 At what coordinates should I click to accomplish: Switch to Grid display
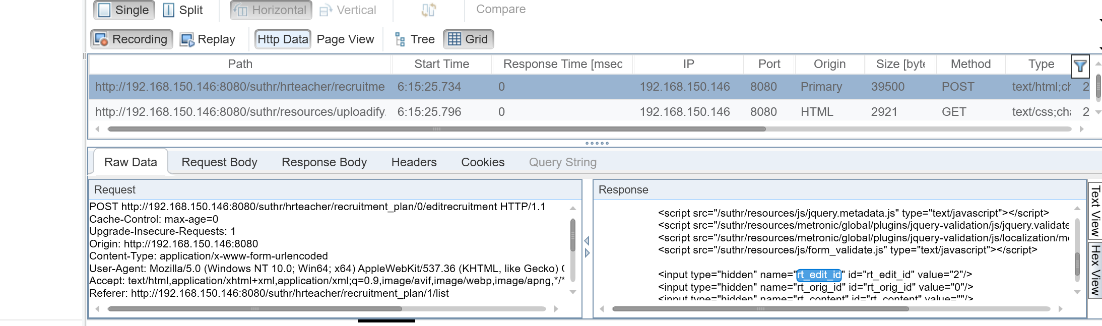coord(468,39)
